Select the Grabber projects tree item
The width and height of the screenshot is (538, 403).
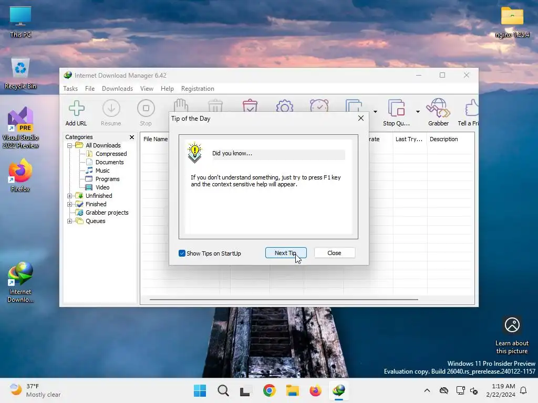tap(107, 213)
